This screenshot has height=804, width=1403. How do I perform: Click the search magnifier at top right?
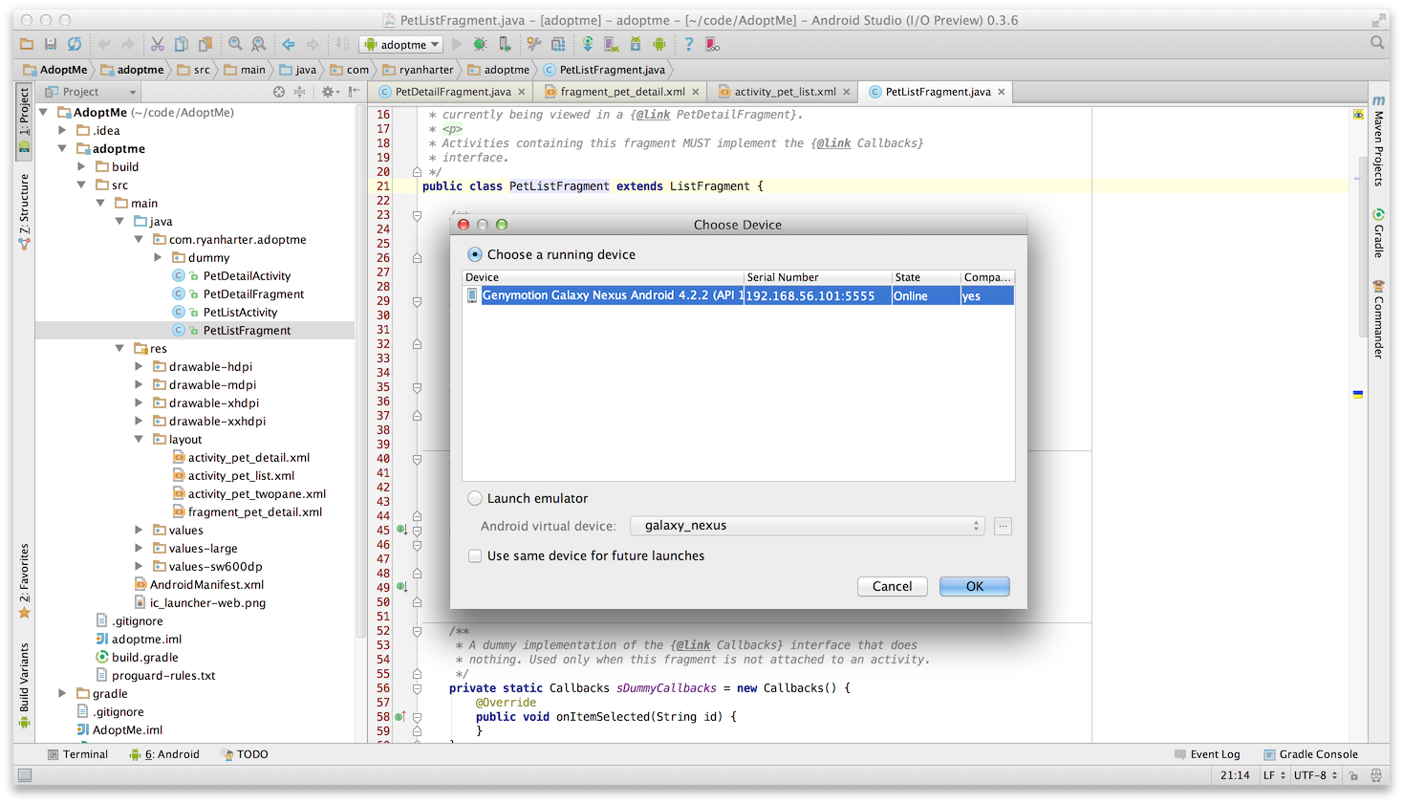(x=1377, y=43)
